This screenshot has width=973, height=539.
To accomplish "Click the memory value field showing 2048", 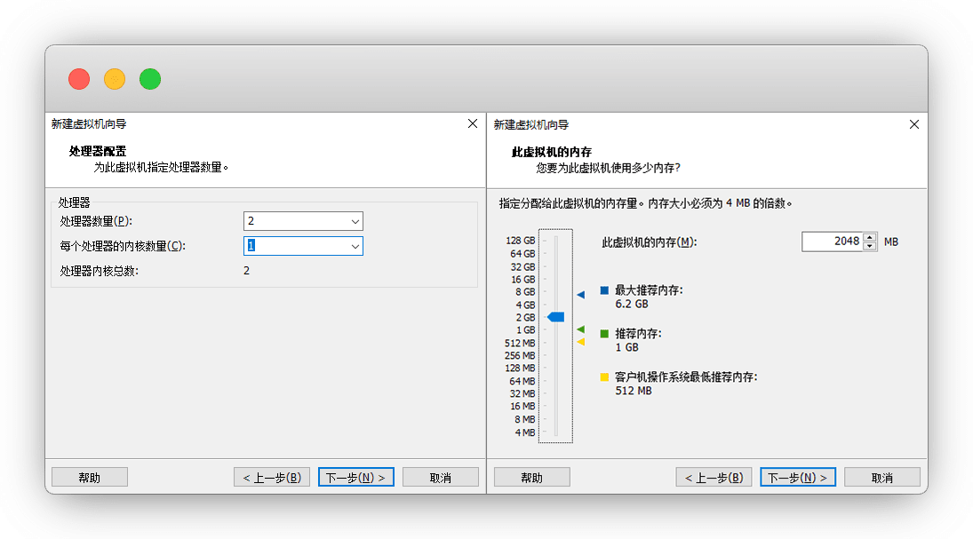I will [x=832, y=242].
